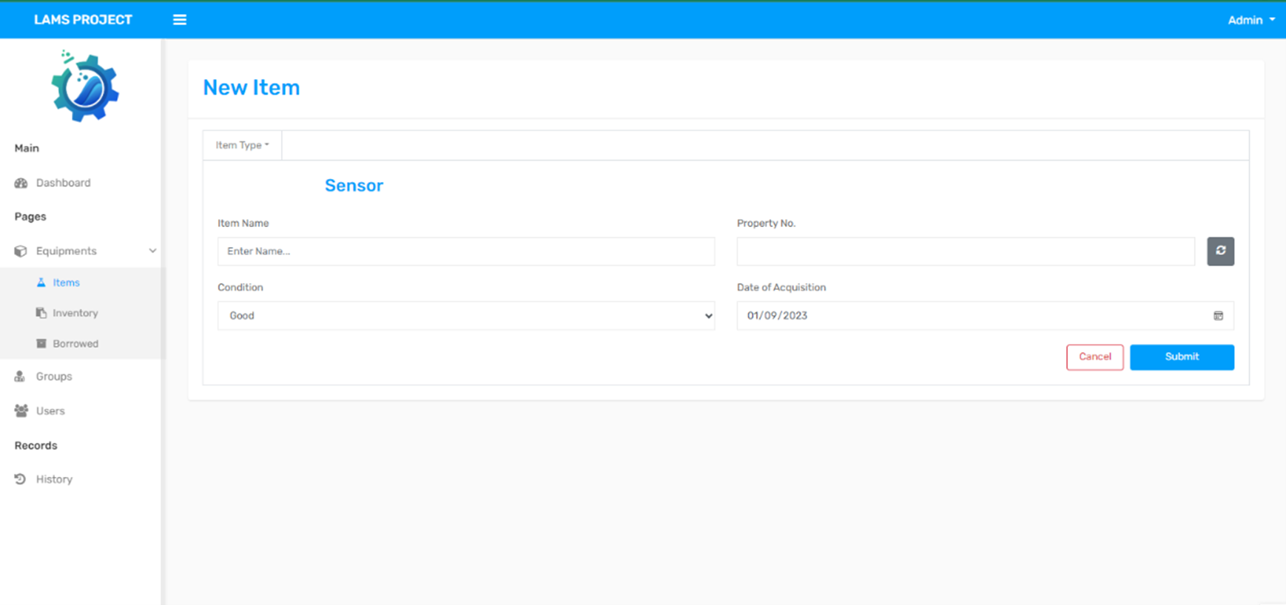
Task: Navigate to Groups page
Action: pyautogui.click(x=54, y=376)
